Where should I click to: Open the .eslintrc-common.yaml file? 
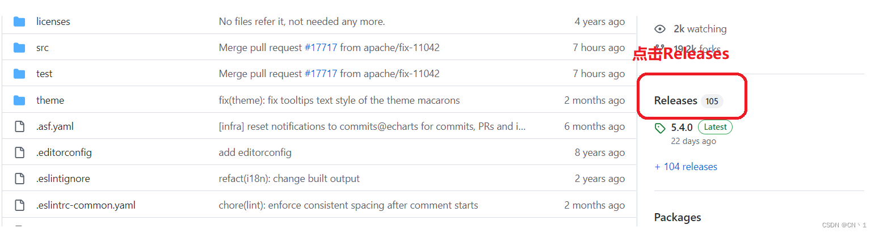pyautogui.click(x=86, y=205)
